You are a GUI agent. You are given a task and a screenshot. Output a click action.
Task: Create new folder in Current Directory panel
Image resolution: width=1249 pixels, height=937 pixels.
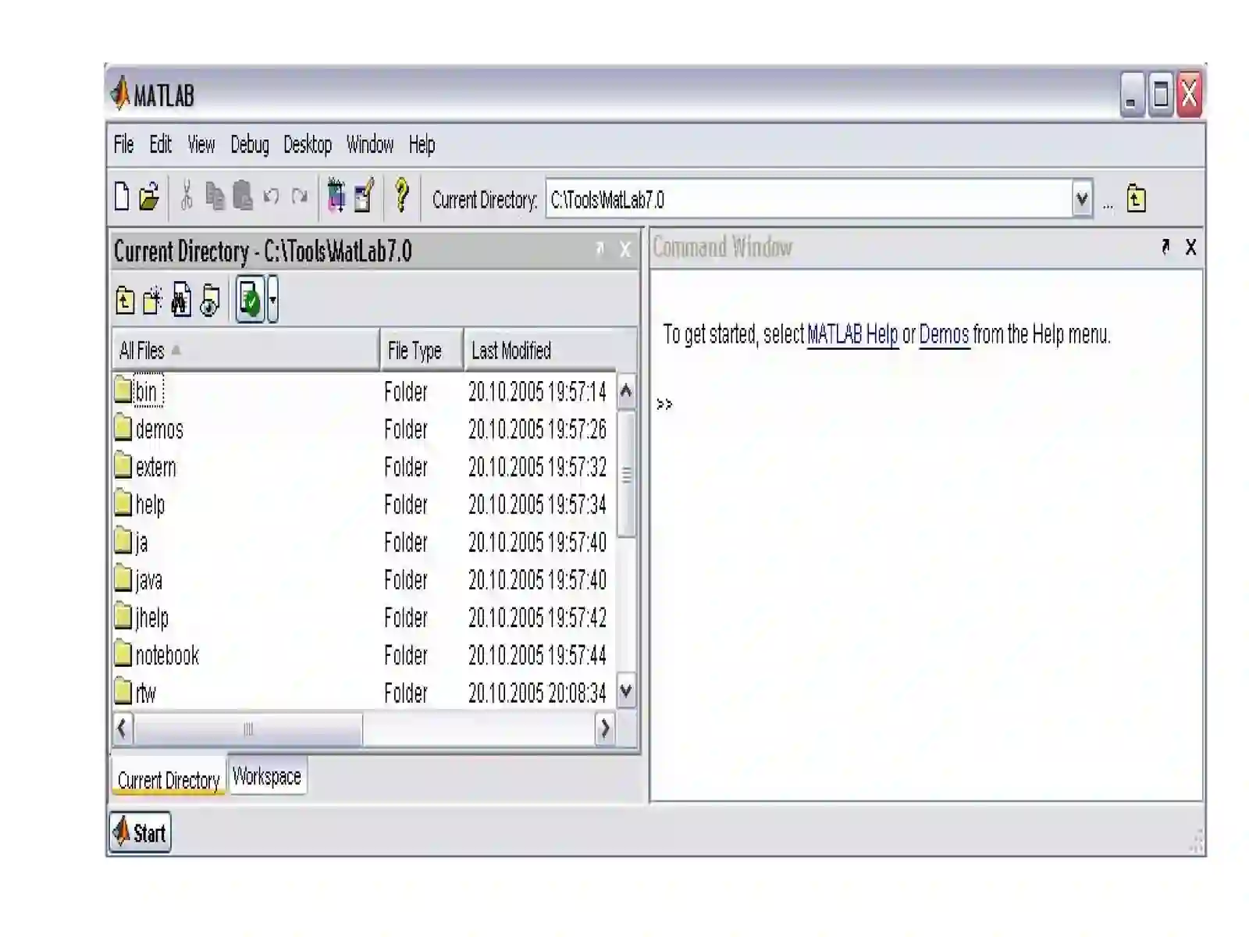[153, 300]
